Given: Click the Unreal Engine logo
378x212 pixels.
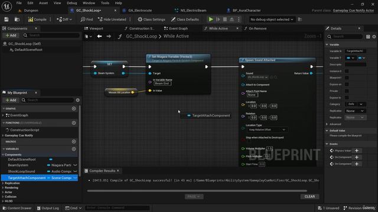Looking at the screenshot, I should pyautogui.click(x=6, y=6).
